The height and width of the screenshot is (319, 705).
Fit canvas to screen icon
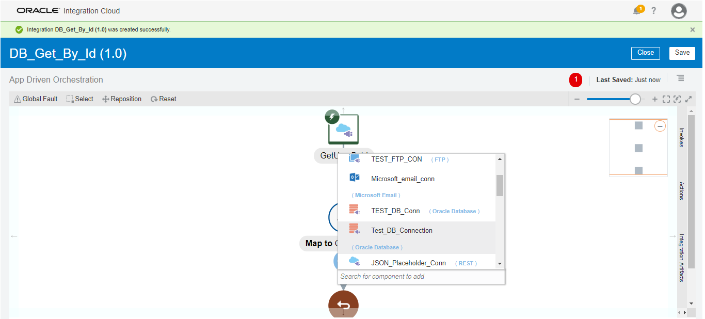tap(666, 99)
